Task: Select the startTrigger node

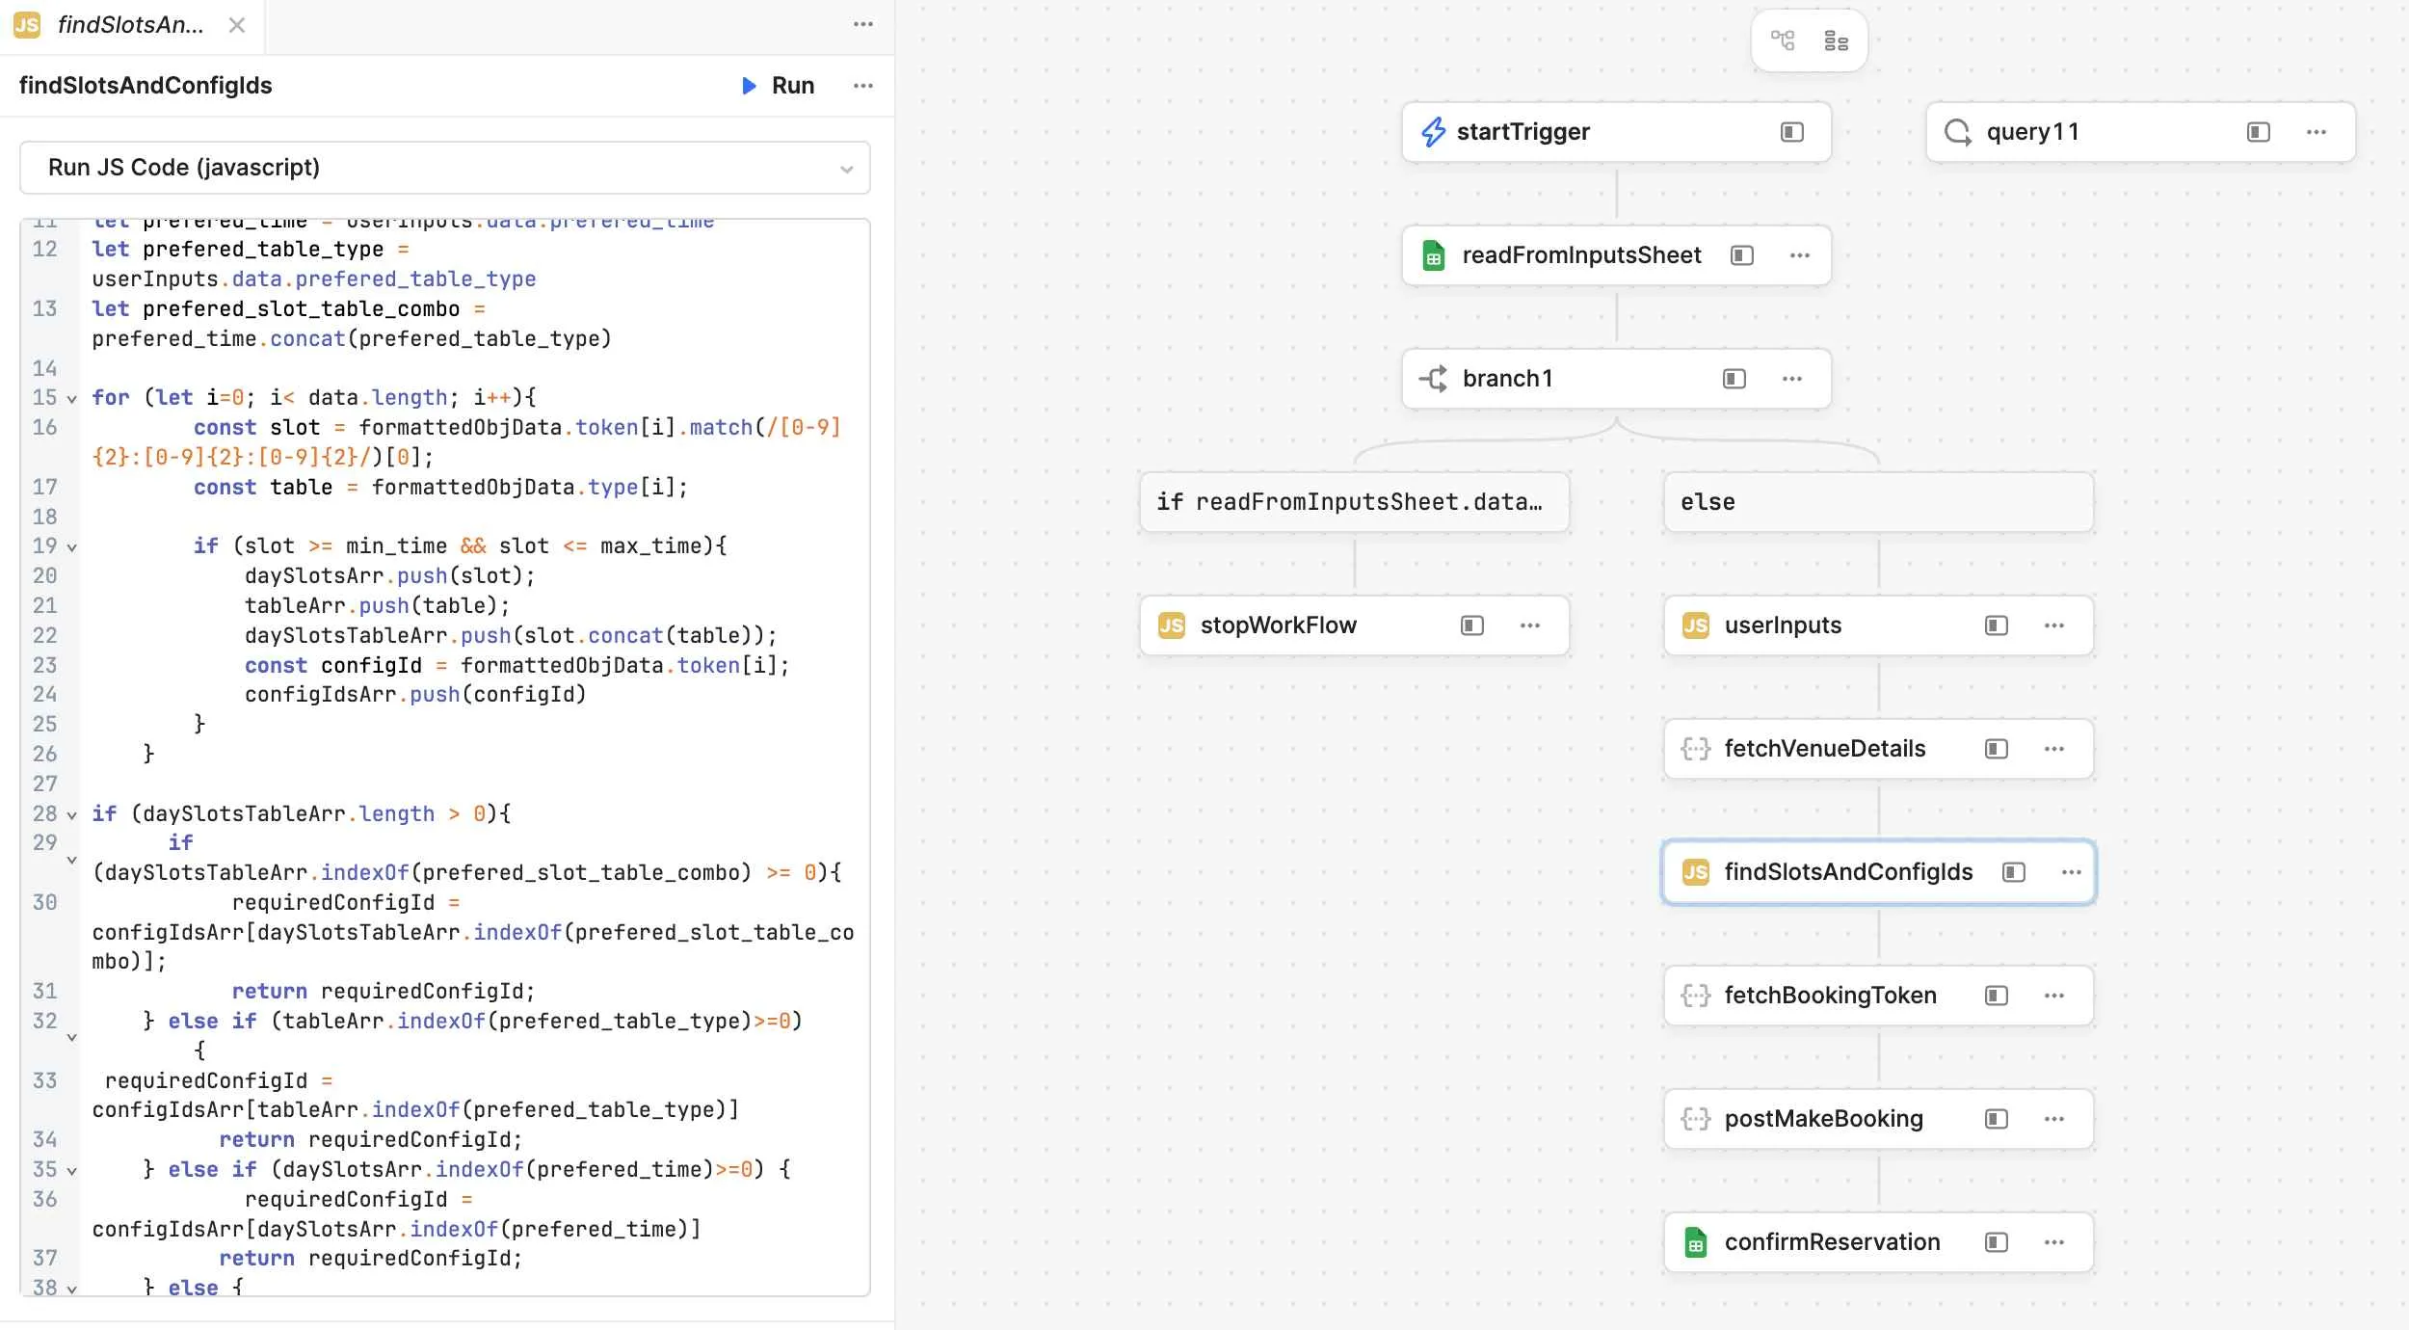Action: [1616, 132]
